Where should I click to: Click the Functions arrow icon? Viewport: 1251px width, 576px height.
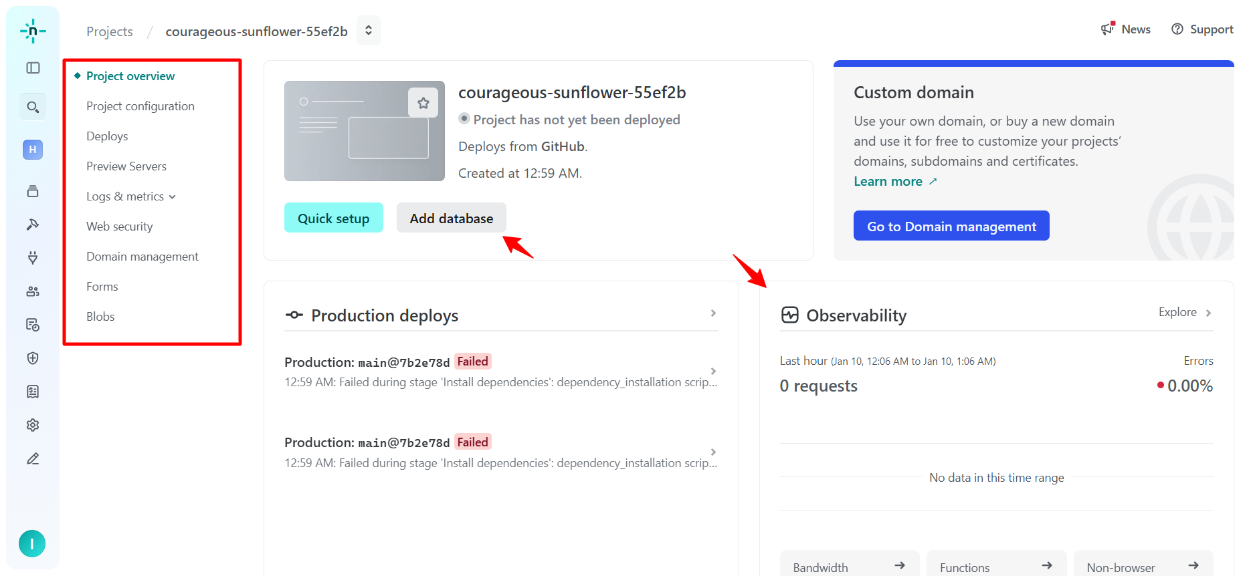coord(1047,565)
